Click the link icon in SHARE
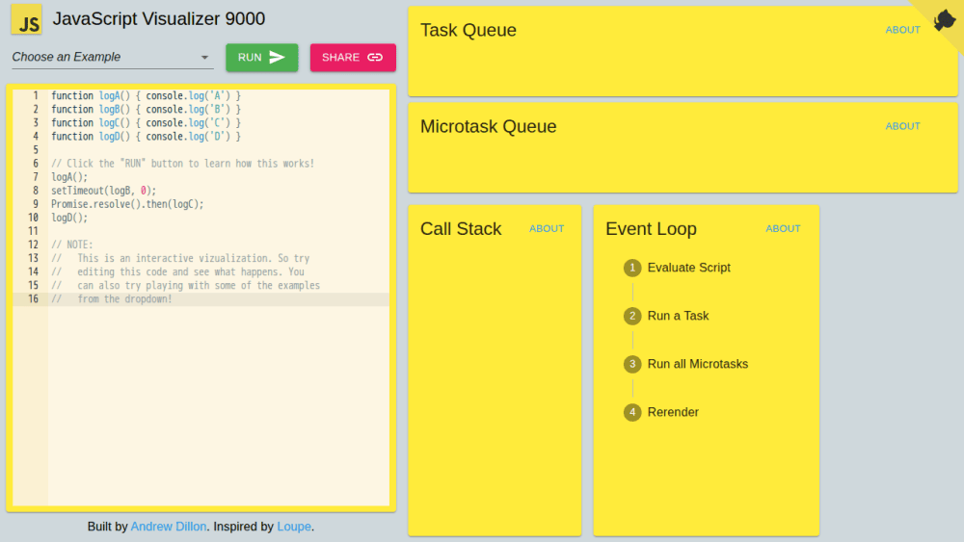The width and height of the screenshot is (964, 542). pos(375,57)
